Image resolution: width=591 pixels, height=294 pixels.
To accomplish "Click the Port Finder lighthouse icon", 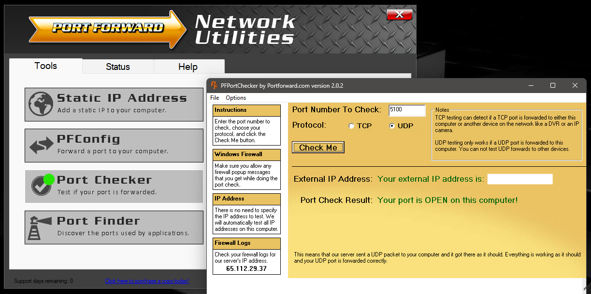I will pyautogui.click(x=40, y=227).
